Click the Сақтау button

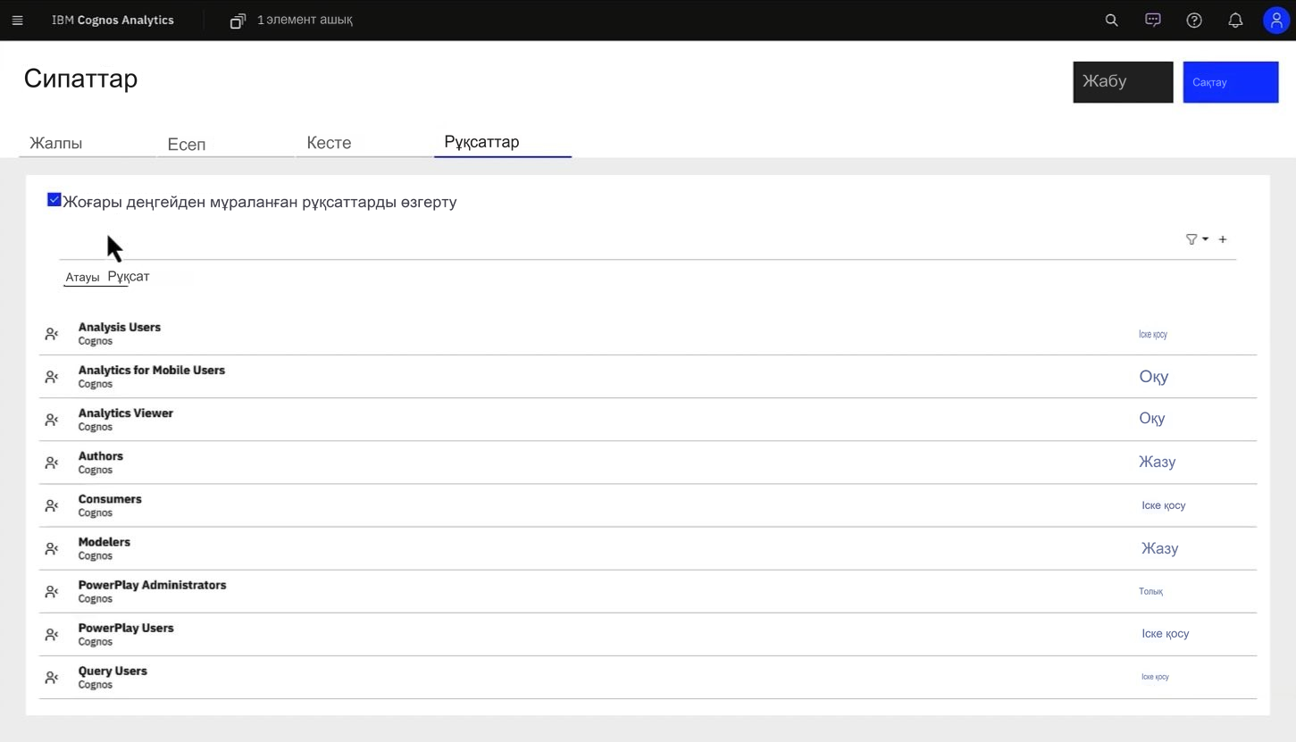coord(1231,82)
